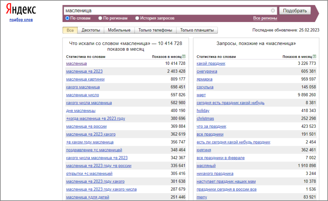Select the "Все" devices tab
Image resolution: width=328 pixels, height=201 pixels.
point(70,30)
